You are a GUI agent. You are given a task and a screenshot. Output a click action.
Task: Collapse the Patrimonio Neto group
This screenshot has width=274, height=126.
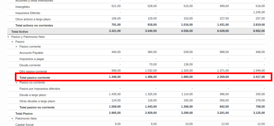pos(12,119)
